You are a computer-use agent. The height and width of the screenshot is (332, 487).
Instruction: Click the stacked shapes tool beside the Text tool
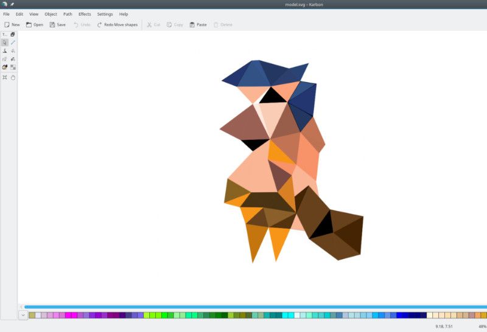[13, 35]
